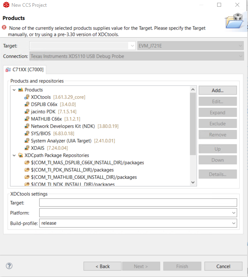Click the Finish button
This screenshot has width=248, height=277.
click(182, 266)
